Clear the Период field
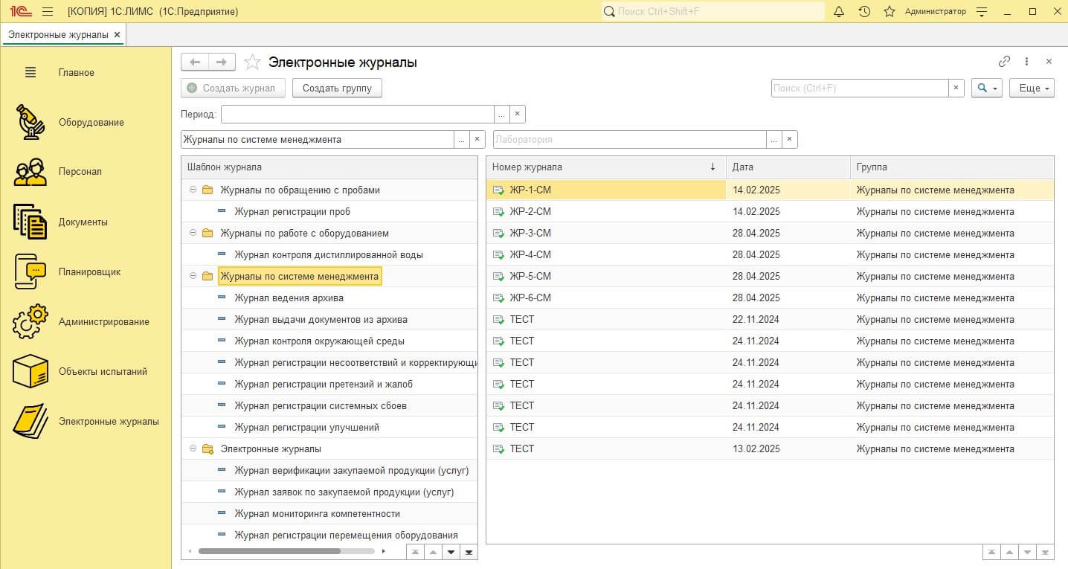Image resolution: width=1068 pixels, height=569 pixels. click(x=518, y=114)
